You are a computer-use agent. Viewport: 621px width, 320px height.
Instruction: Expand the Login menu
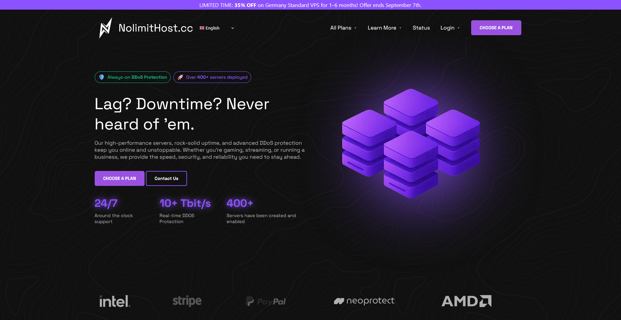coord(450,28)
